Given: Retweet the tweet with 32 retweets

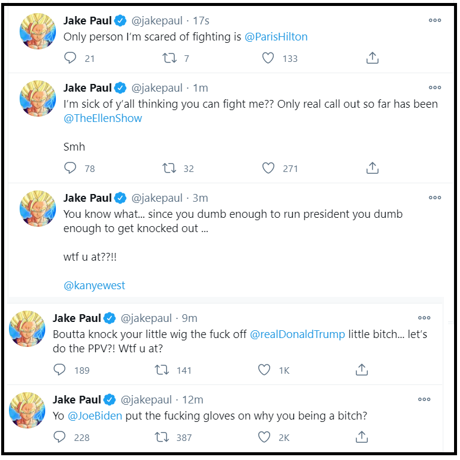Looking at the screenshot, I should 170,168.
